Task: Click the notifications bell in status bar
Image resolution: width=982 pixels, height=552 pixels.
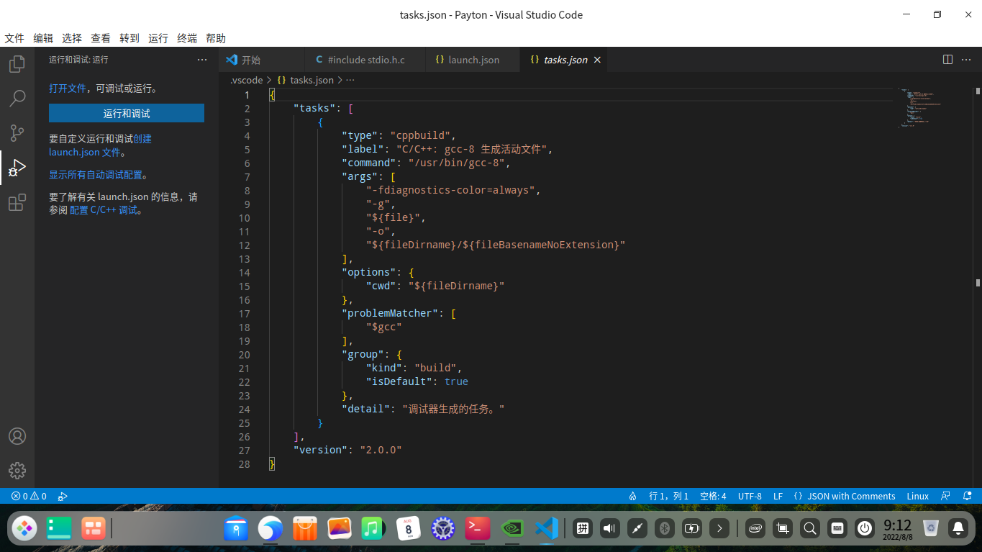Action: pos(968,496)
